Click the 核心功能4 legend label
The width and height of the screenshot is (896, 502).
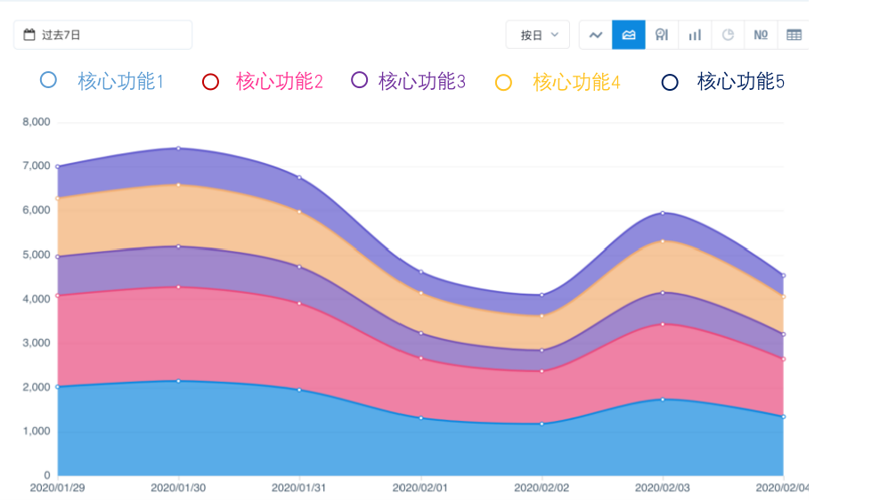tap(576, 83)
